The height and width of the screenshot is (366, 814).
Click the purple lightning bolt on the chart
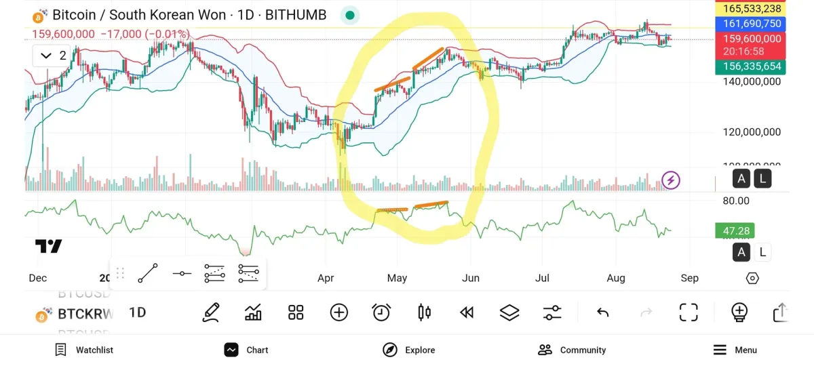[x=671, y=180]
